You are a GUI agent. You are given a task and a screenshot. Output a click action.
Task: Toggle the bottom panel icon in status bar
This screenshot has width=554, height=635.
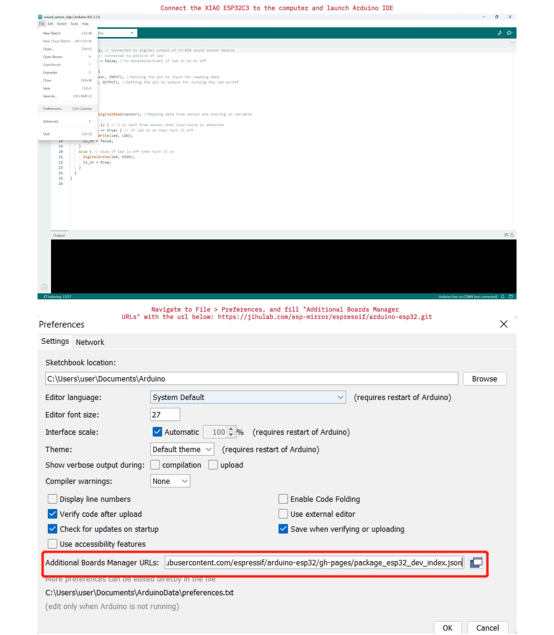pos(511,297)
